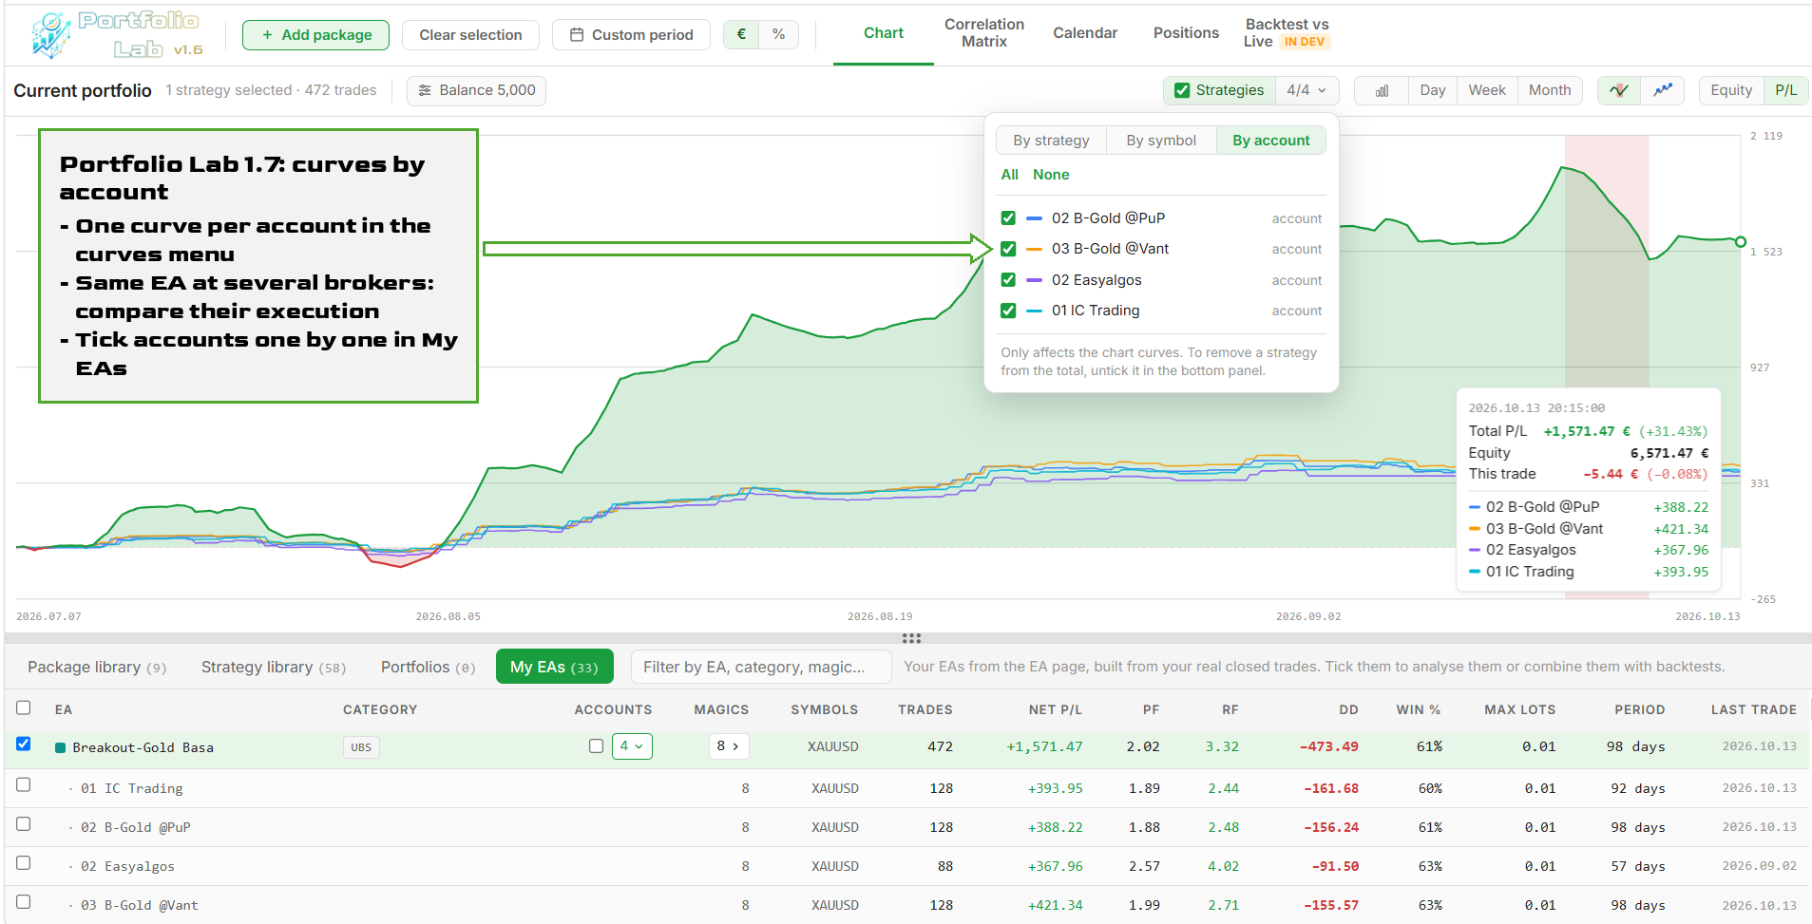Image resolution: width=1812 pixels, height=924 pixels.
Task: Switch display to Euro currency
Action: (741, 34)
